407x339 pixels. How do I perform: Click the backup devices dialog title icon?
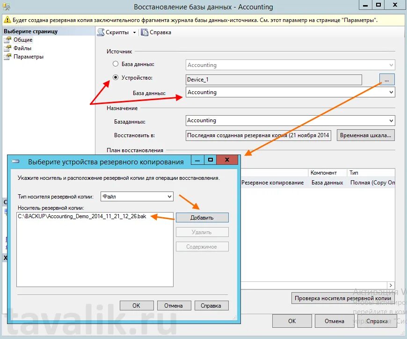tap(15, 162)
